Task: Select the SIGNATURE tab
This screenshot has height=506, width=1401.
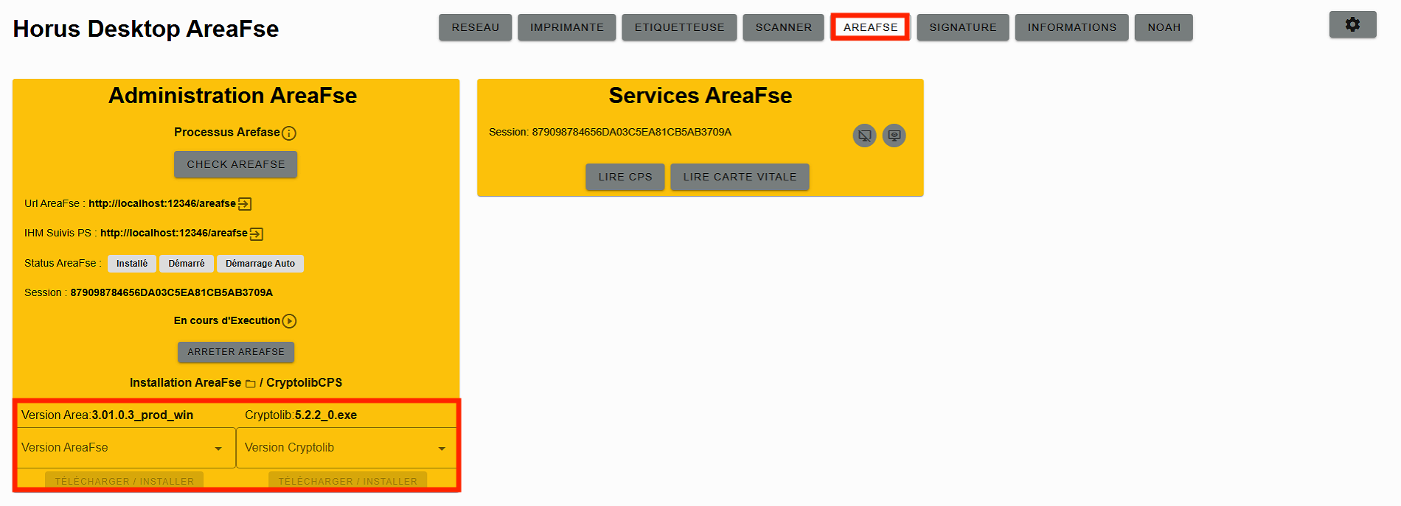Action: tap(963, 27)
